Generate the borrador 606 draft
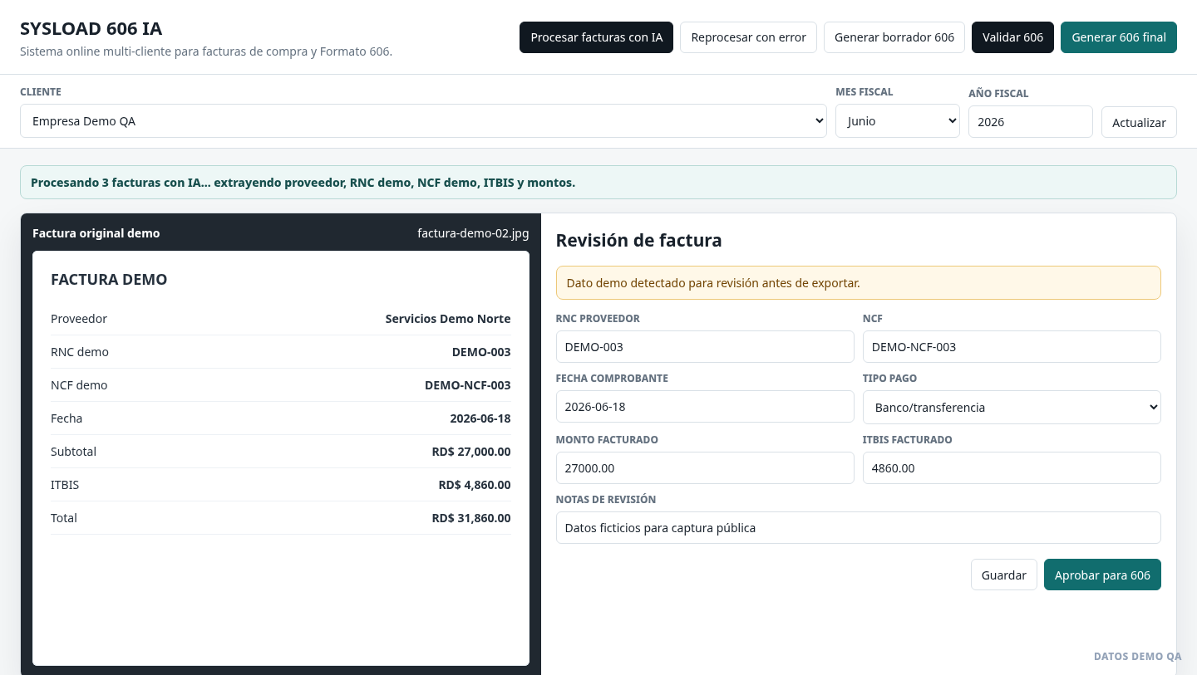Image resolution: width=1197 pixels, height=675 pixels. pyautogui.click(x=894, y=37)
